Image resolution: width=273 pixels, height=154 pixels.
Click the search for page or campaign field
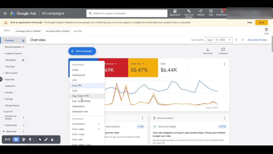(127, 13)
